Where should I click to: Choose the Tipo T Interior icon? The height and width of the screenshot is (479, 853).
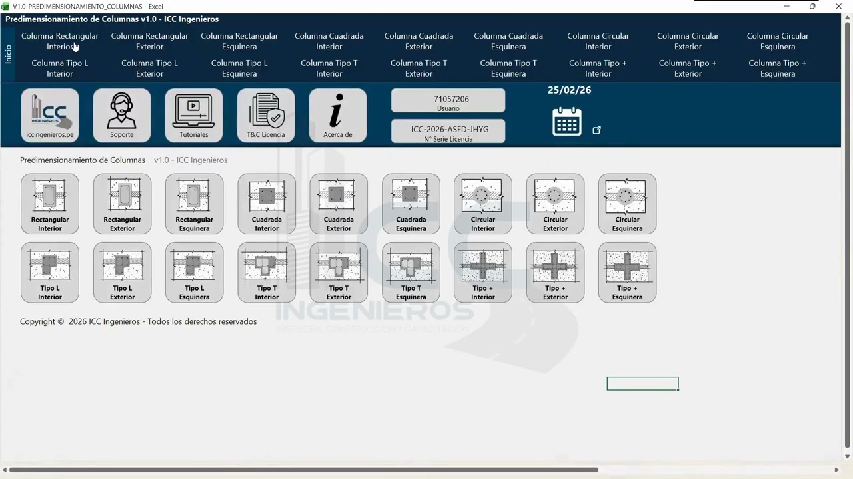coord(267,273)
